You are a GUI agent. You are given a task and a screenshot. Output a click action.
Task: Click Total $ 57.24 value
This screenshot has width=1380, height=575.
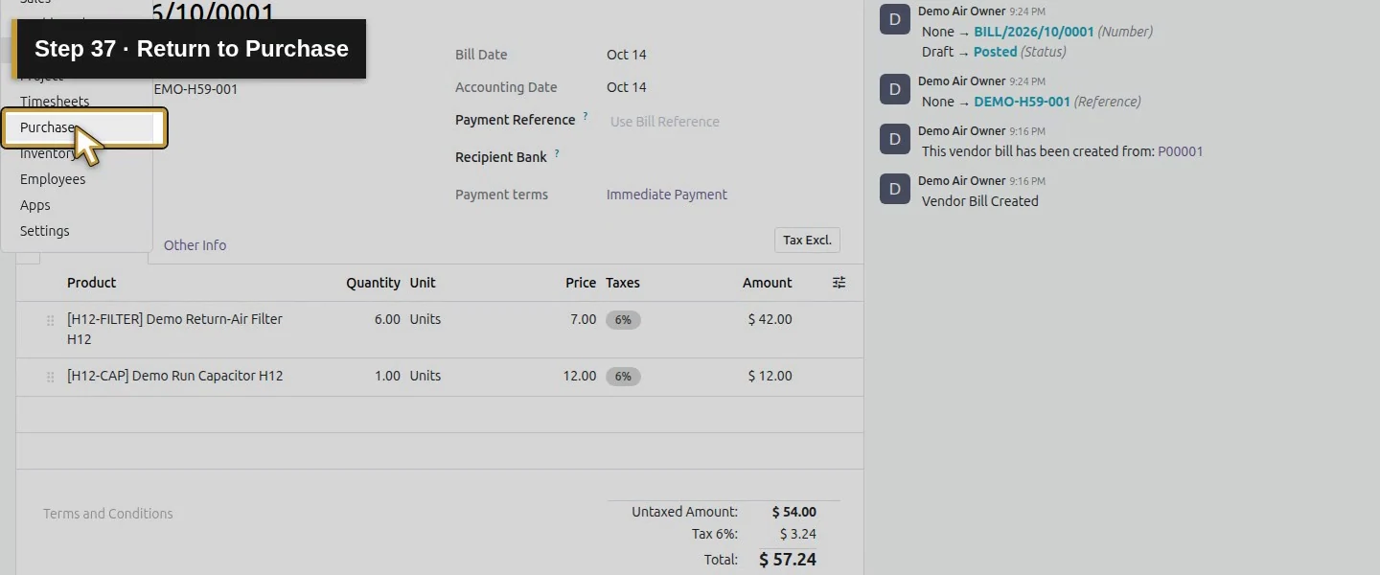pos(788,560)
